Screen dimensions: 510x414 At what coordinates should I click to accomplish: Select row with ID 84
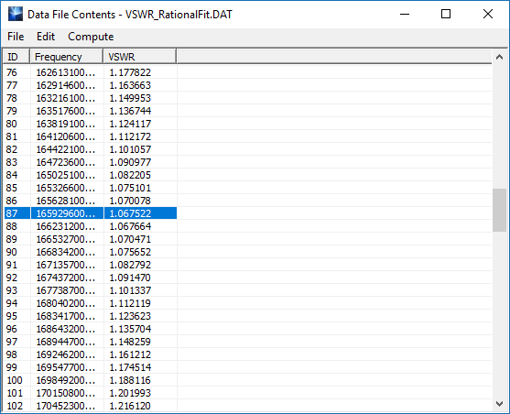point(11,175)
